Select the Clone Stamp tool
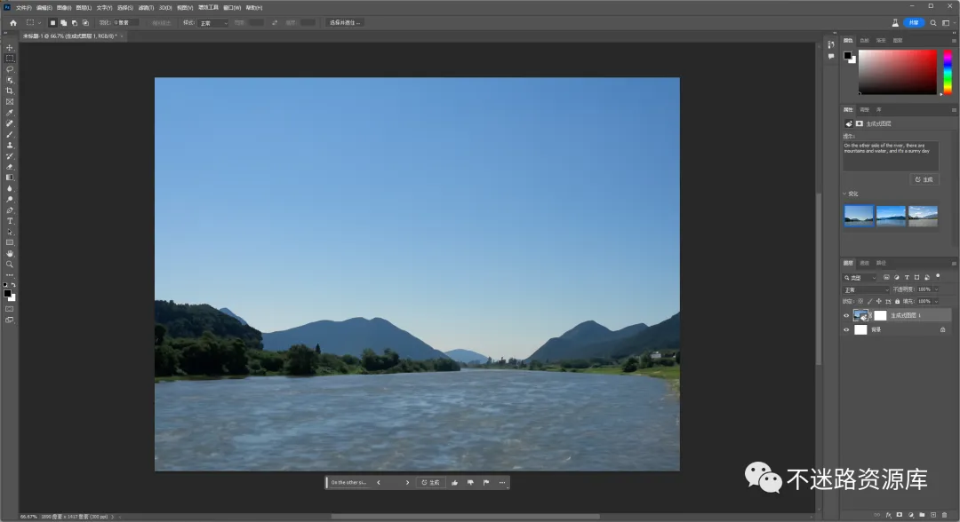The image size is (960, 522). (x=9, y=146)
